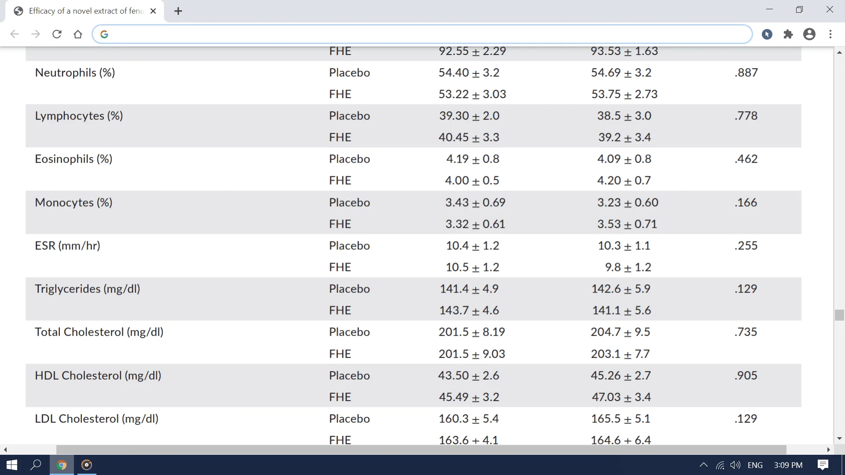
Task: Close the Efficacy of a novel extract tab
Action: pyautogui.click(x=153, y=11)
